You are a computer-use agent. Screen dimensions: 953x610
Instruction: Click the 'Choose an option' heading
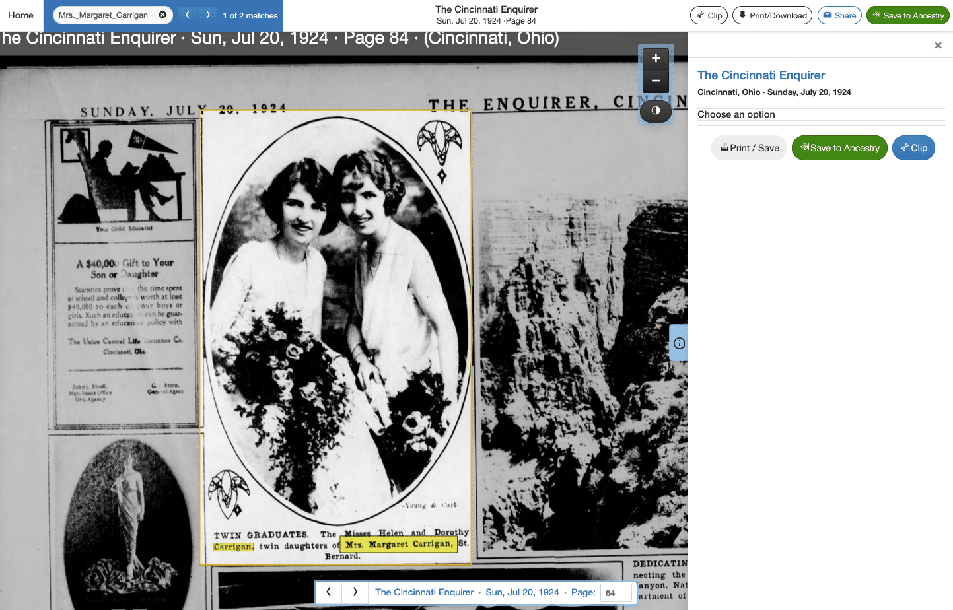[x=736, y=114]
